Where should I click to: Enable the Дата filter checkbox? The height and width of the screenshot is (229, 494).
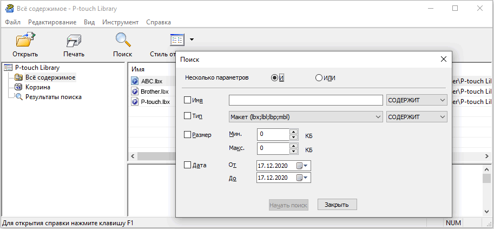coord(188,165)
